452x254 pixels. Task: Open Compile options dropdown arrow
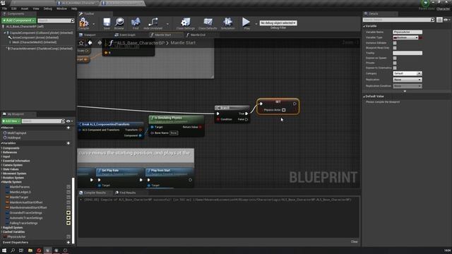(x=93, y=24)
